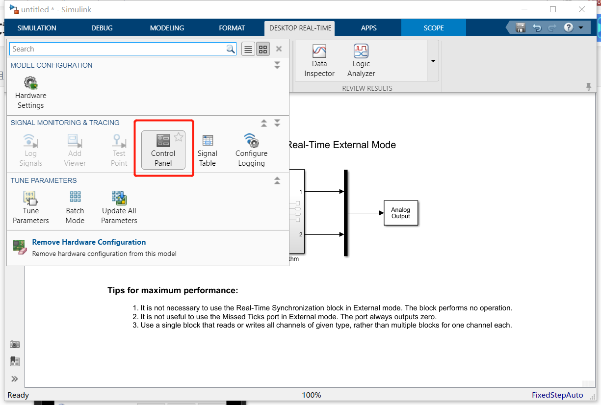Click the MODEL CONFIGURATION section header

pos(52,65)
